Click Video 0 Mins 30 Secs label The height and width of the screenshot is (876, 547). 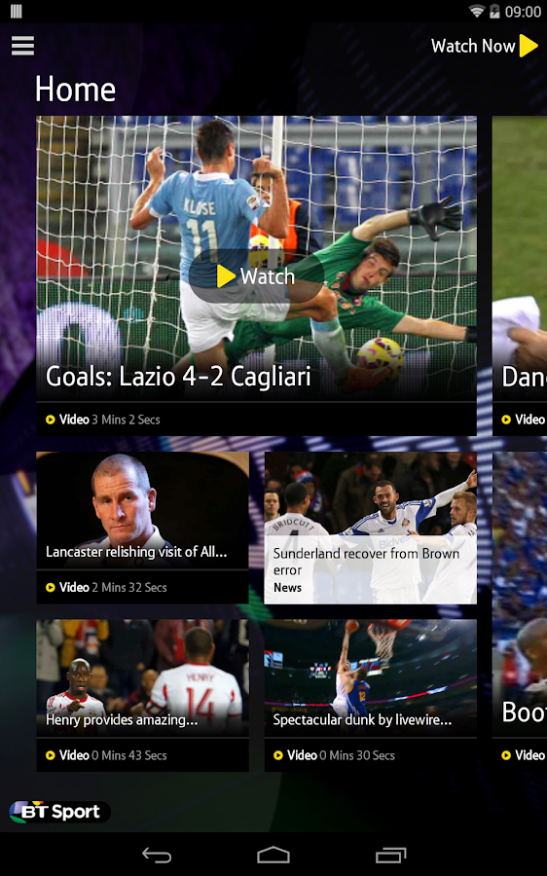(334, 755)
